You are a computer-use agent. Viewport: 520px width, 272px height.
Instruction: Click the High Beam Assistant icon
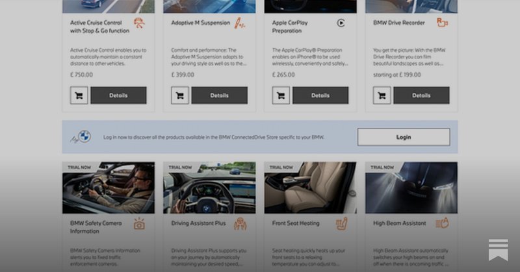tap(442, 223)
